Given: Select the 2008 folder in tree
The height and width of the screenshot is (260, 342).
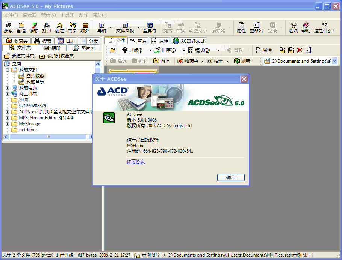Looking at the screenshot, I should (x=24, y=100).
